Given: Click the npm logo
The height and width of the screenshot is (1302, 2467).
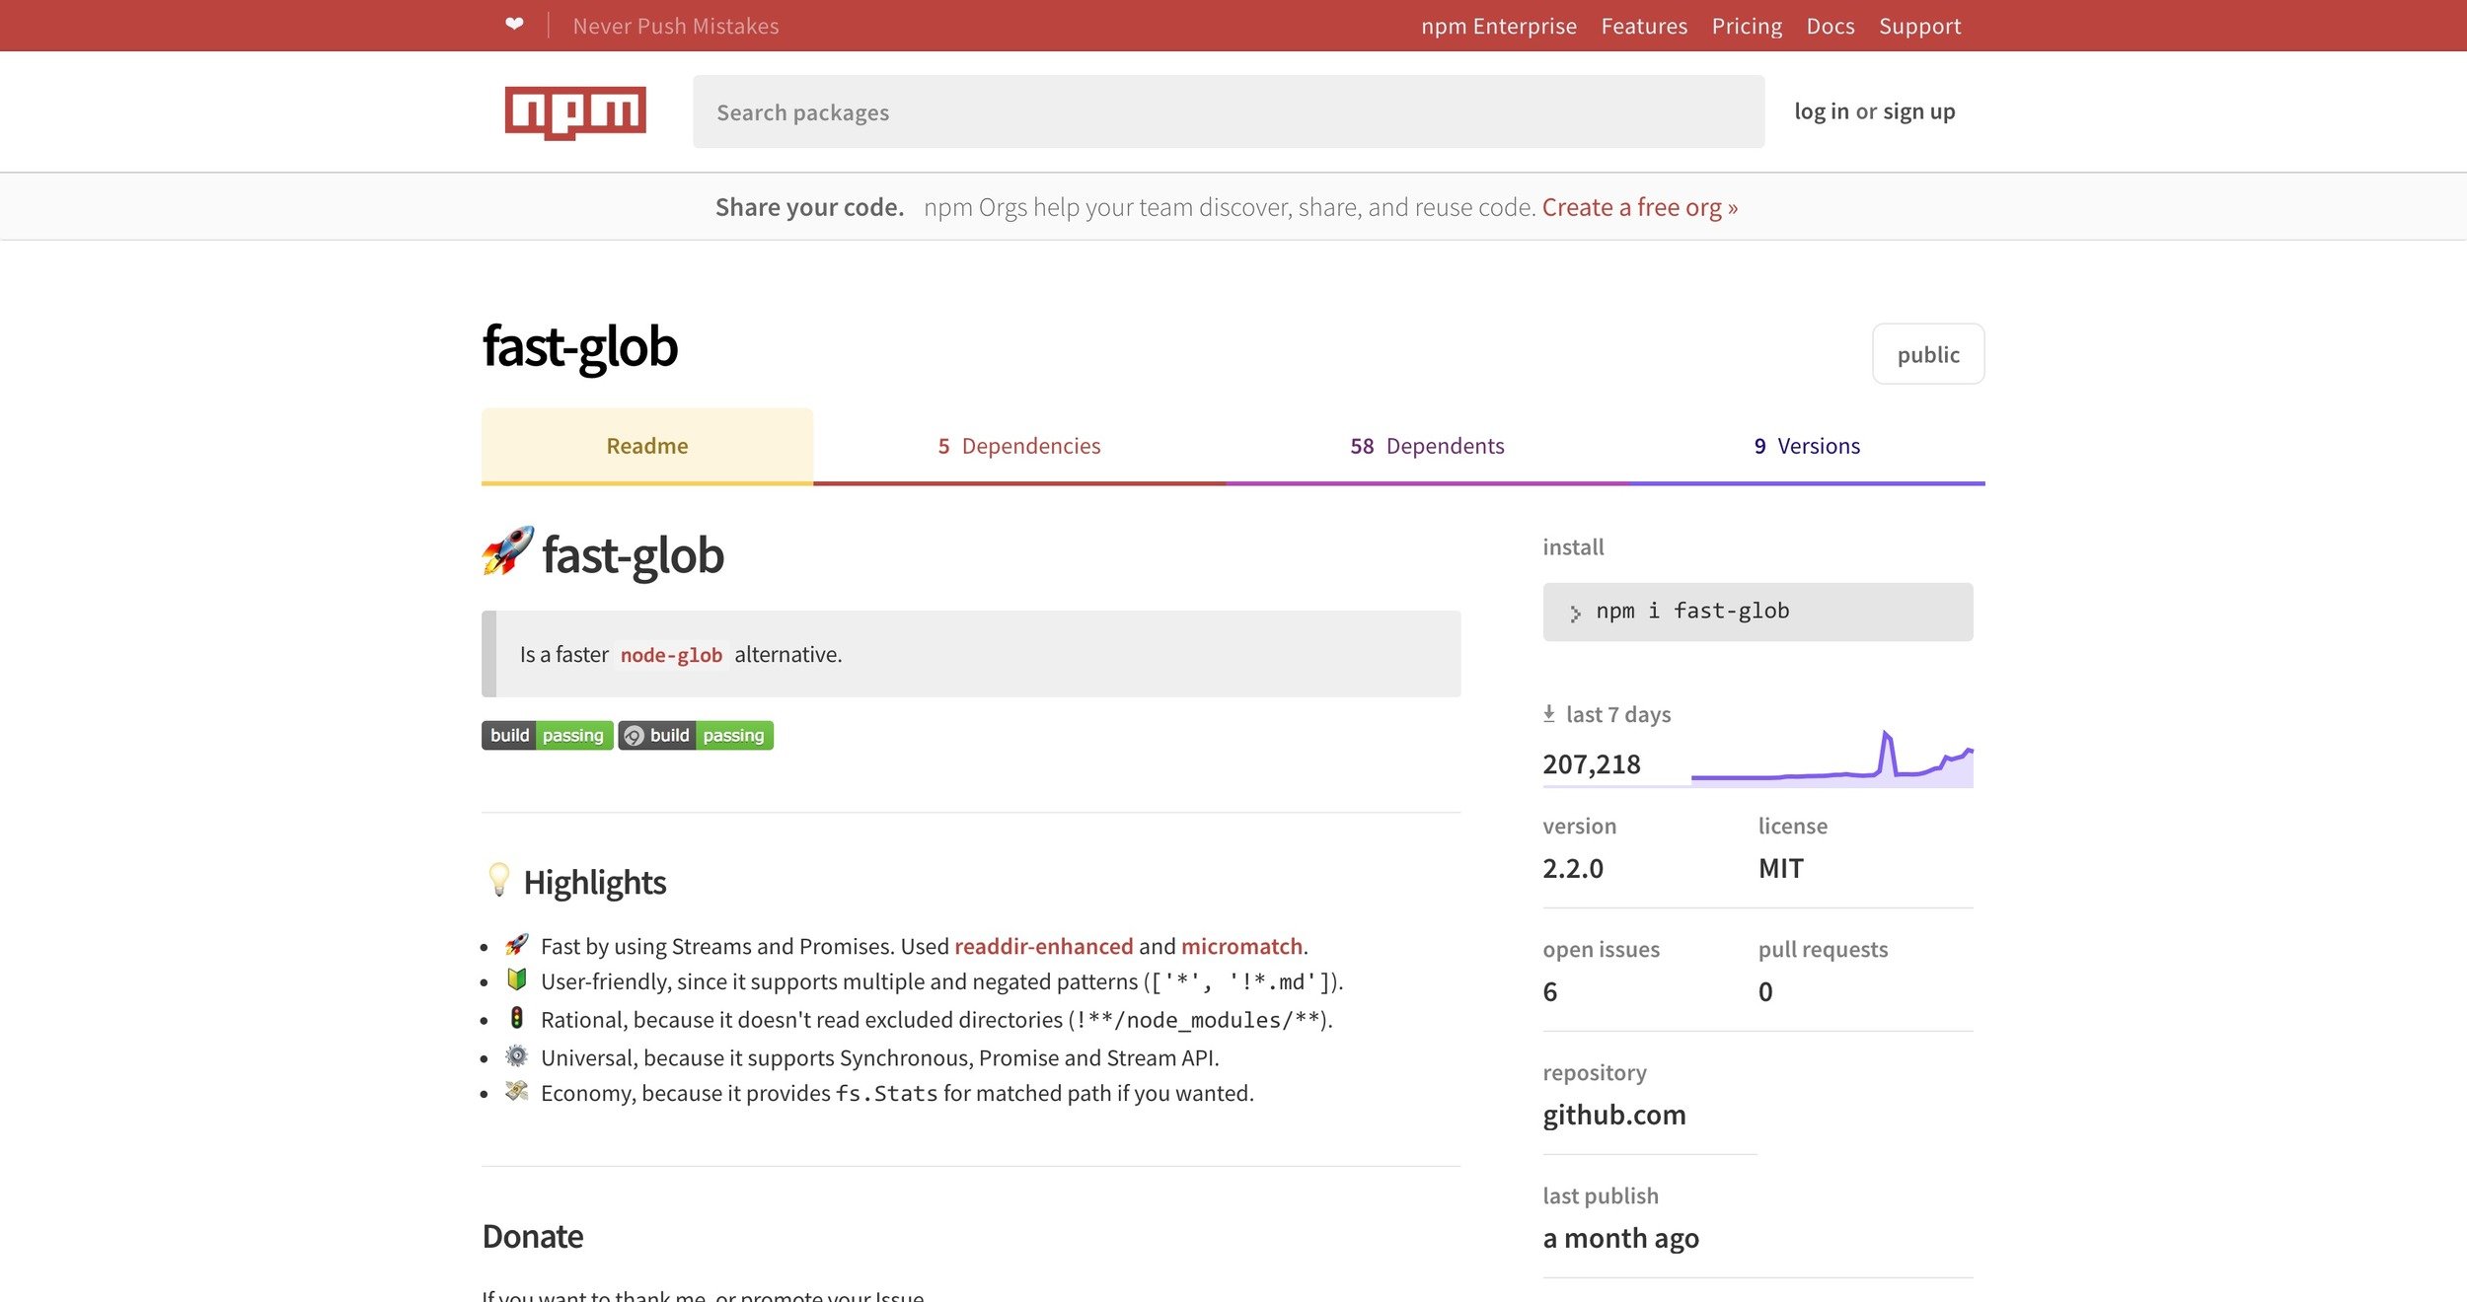Looking at the screenshot, I should pyautogui.click(x=575, y=112).
